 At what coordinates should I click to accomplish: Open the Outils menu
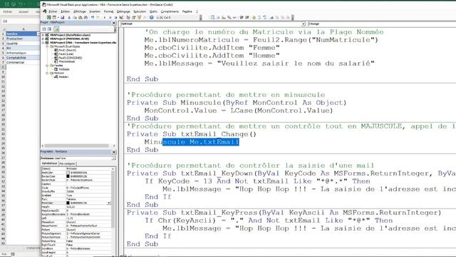coord(153,11)
